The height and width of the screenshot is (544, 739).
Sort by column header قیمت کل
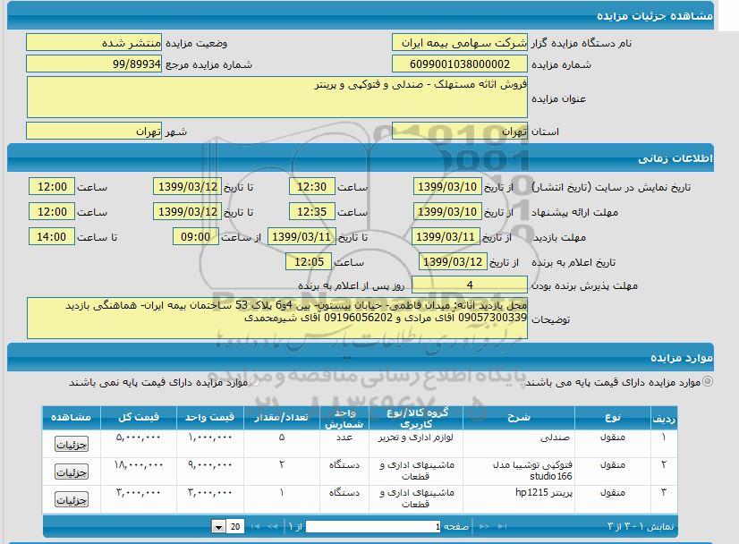point(139,418)
